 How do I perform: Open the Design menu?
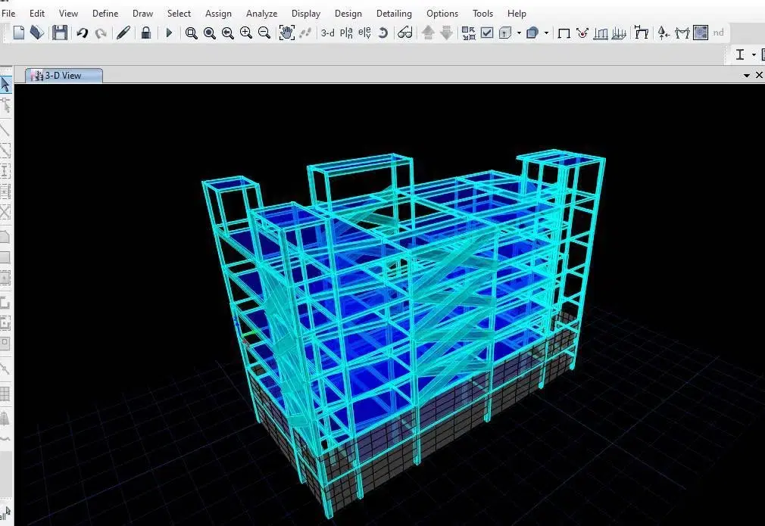point(348,14)
